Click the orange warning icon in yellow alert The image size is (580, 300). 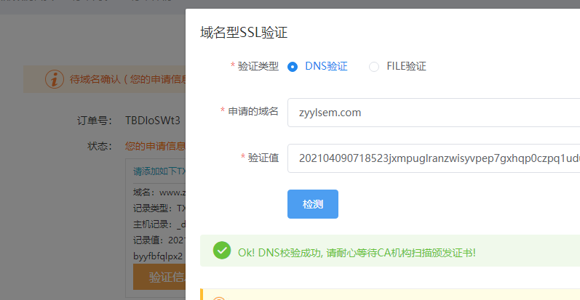point(218,299)
